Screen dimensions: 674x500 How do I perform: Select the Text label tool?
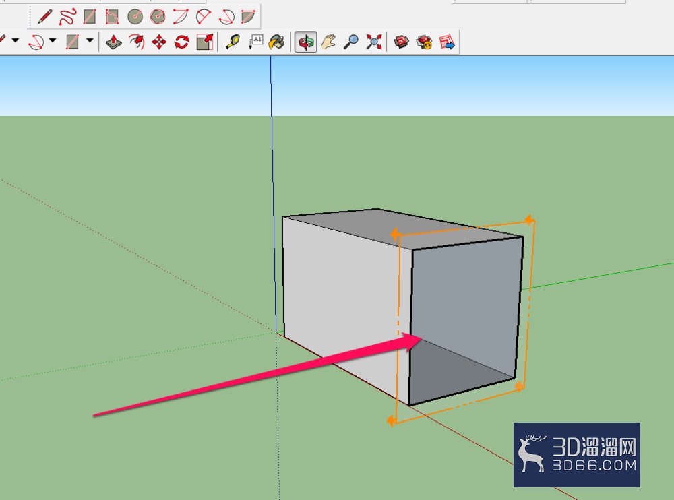(x=255, y=42)
